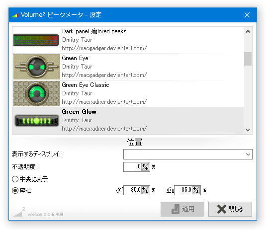The width and height of the screenshot is (267, 230).
Task: Select the Dark panel colored peaks skin thumbnail
Action: point(36,40)
